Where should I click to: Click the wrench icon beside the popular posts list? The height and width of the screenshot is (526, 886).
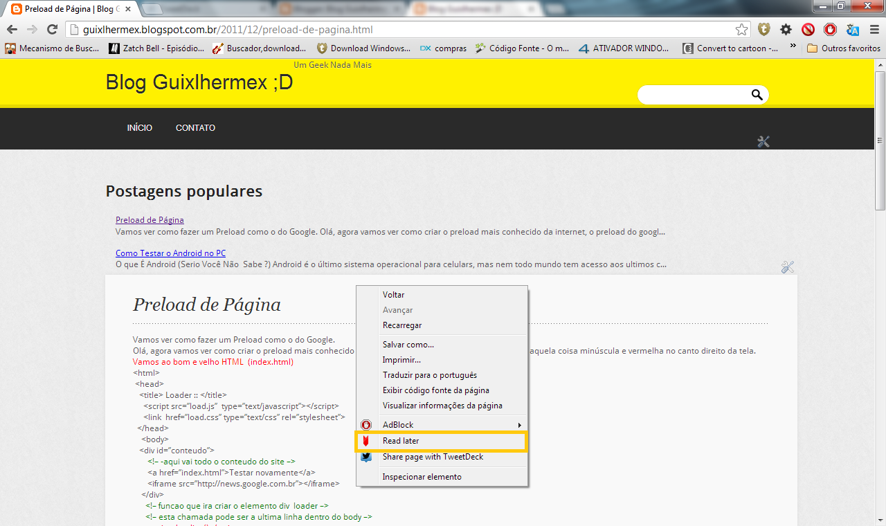pyautogui.click(x=787, y=267)
